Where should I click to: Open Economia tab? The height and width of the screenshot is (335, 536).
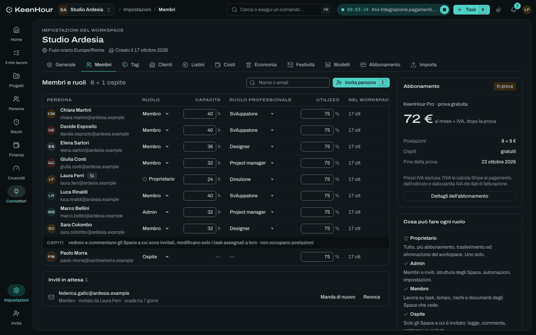pyautogui.click(x=261, y=65)
